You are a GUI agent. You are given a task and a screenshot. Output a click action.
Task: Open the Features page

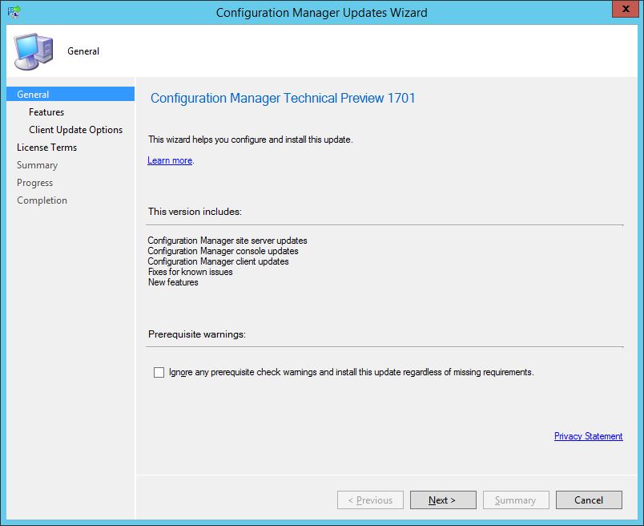point(46,111)
